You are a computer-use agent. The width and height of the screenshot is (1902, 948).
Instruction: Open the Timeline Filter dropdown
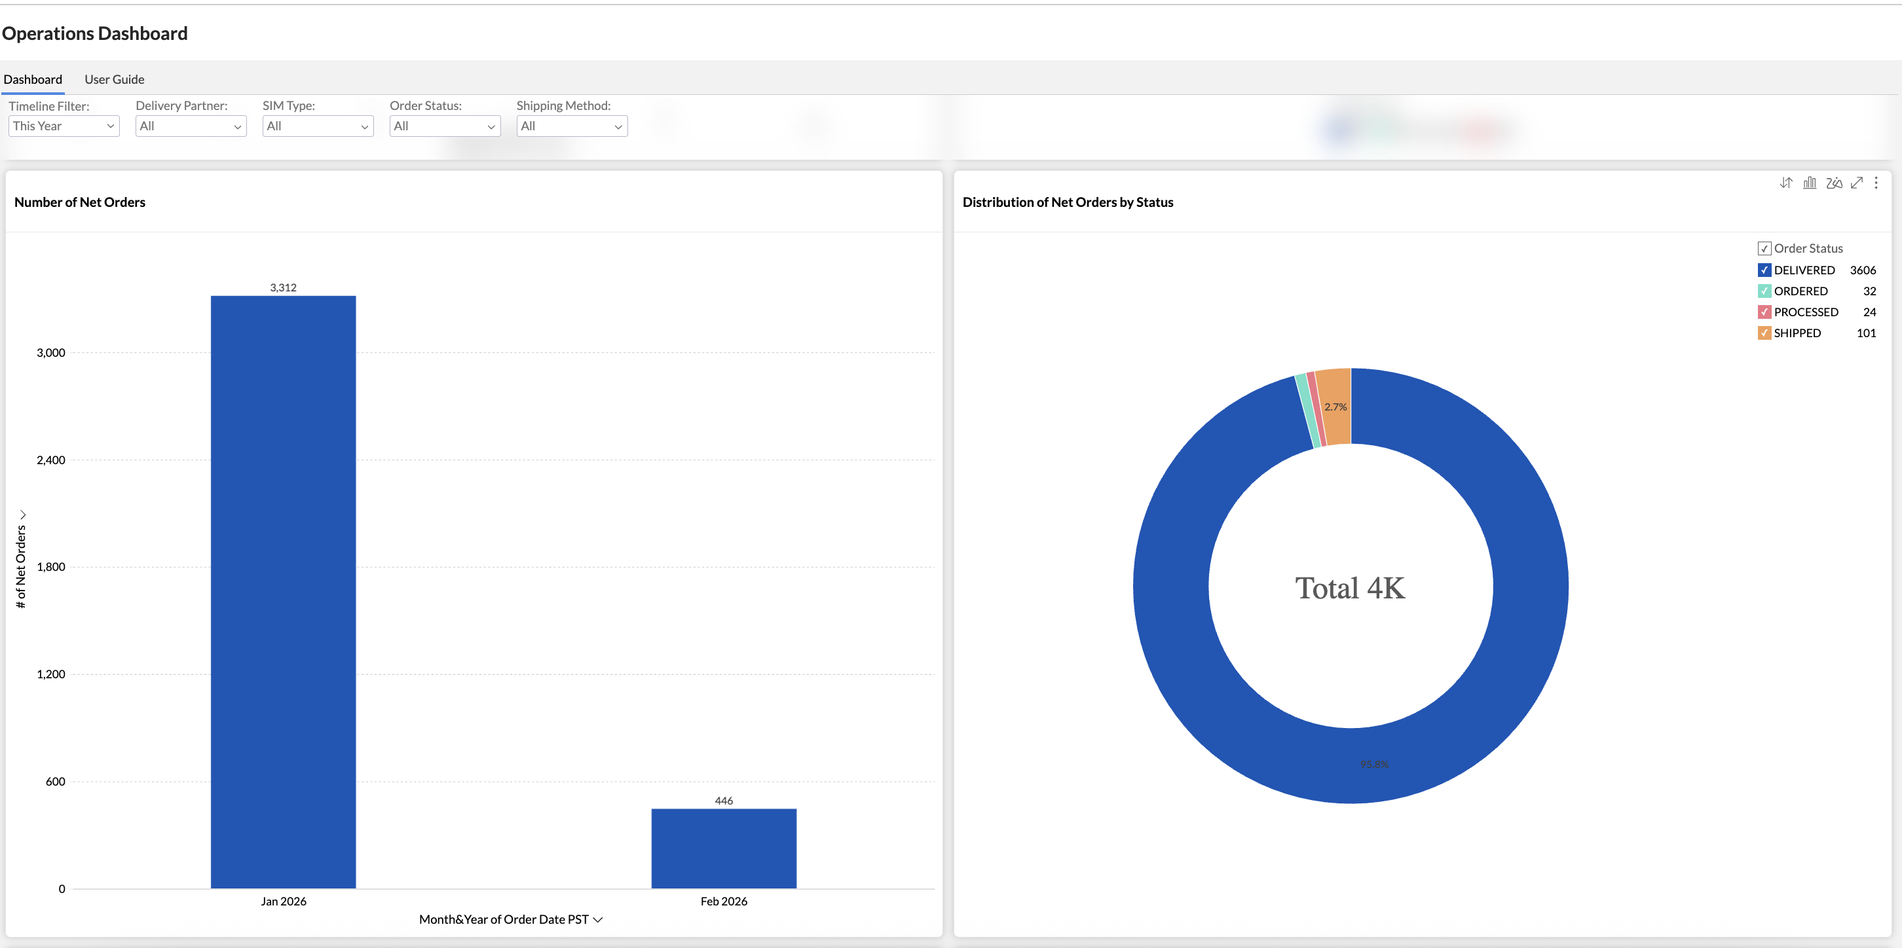point(64,126)
